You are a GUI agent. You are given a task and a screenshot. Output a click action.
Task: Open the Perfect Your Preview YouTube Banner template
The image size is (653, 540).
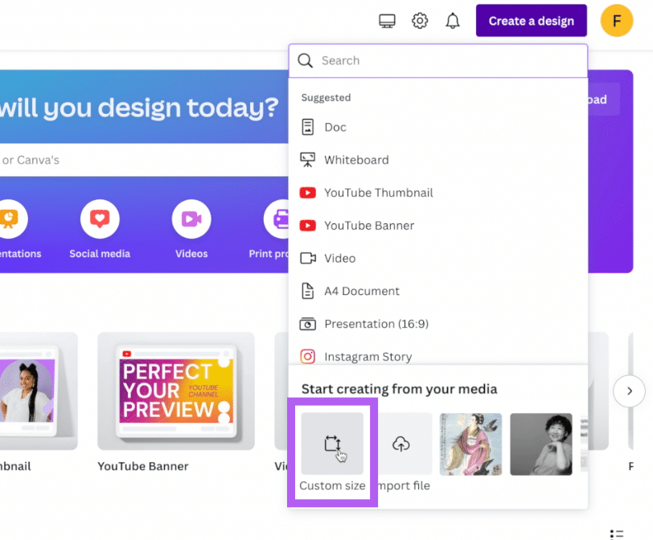pyautogui.click(x=175, y=391)
